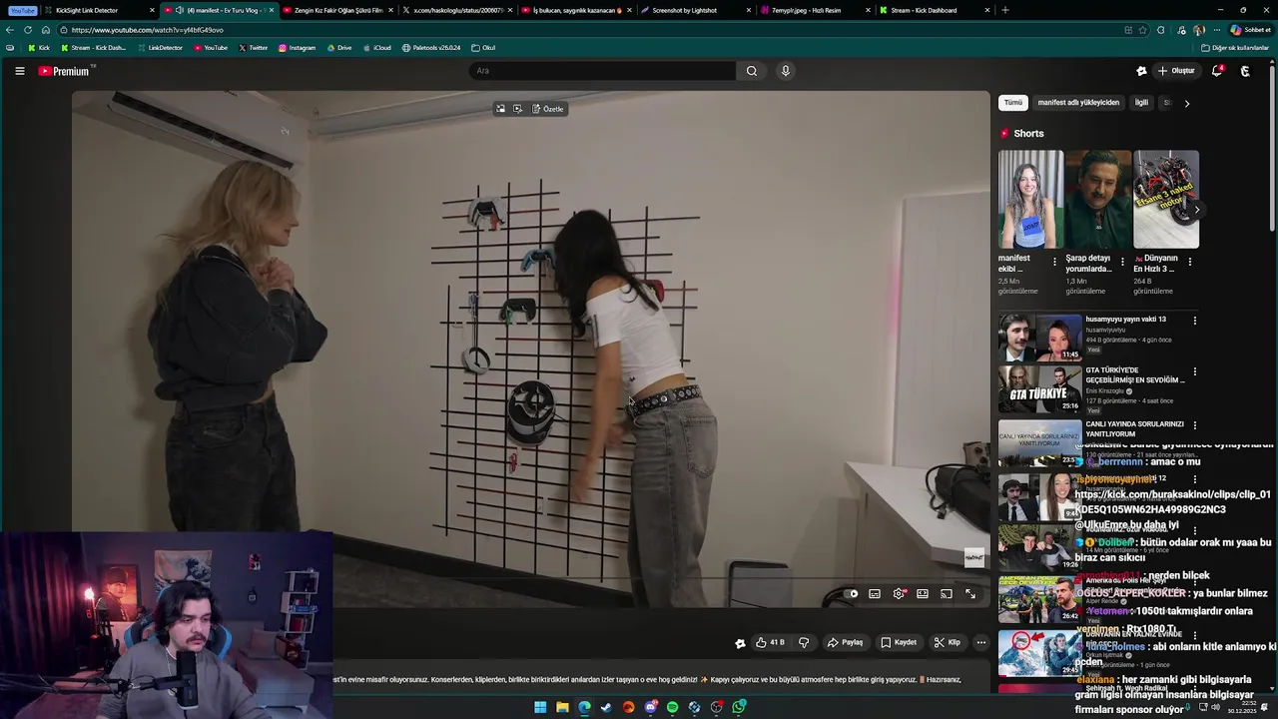Image resolution: width=1278 pixels, height=719 pixels.
Task: Open options for 'husamyuyu yayın vakti 13'
Action: 1194,321
